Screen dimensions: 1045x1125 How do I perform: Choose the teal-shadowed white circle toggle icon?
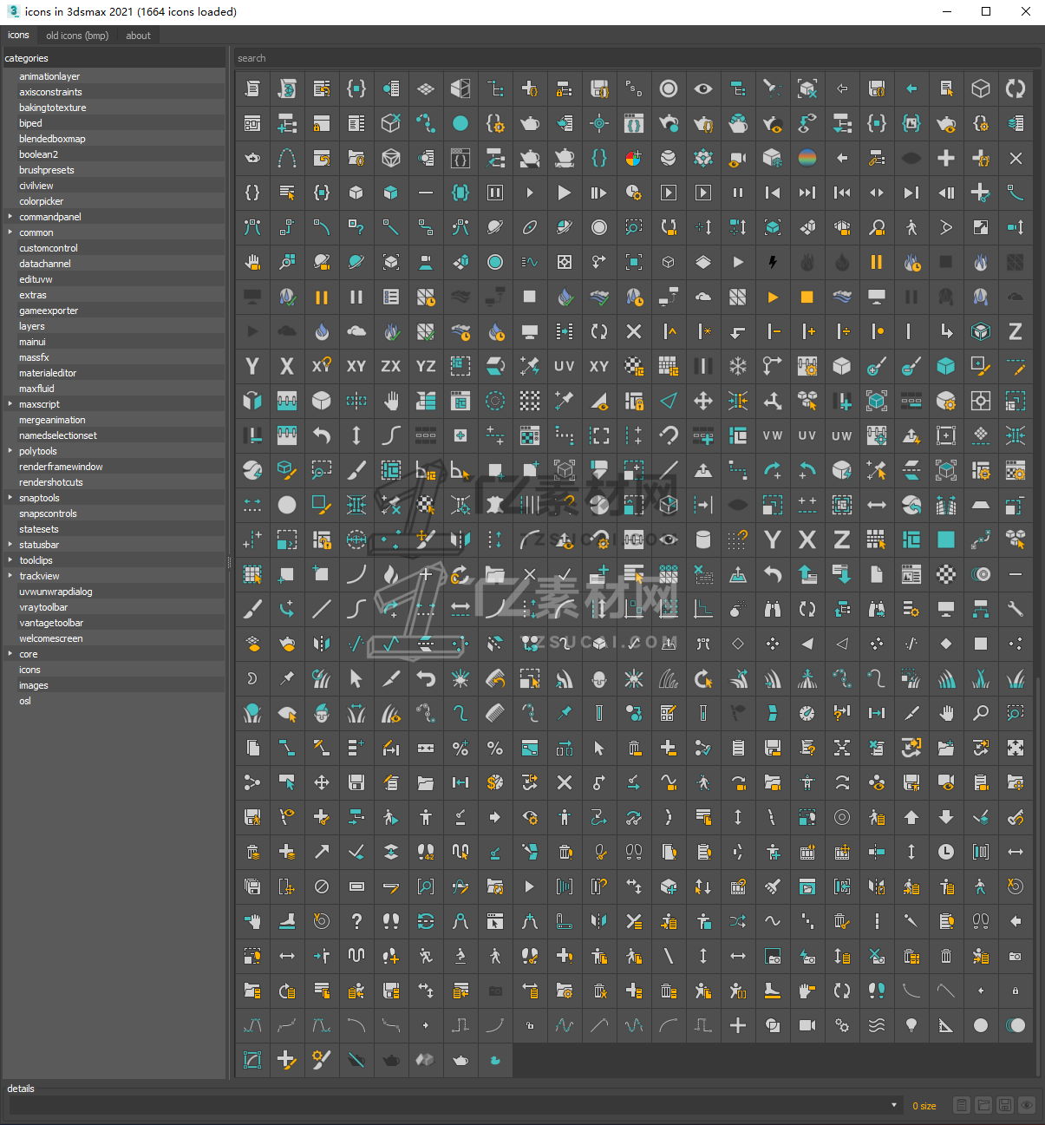click(1016, 1025)
